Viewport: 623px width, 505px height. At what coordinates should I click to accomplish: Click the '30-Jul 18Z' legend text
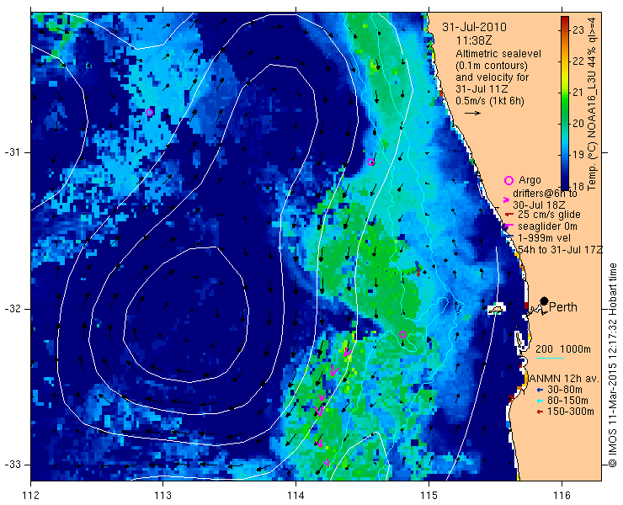pos(537,205)
